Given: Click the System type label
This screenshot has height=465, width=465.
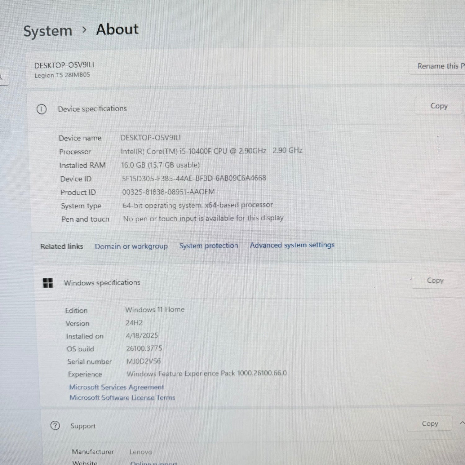Looking at the screenshot, I should [81, 206].
